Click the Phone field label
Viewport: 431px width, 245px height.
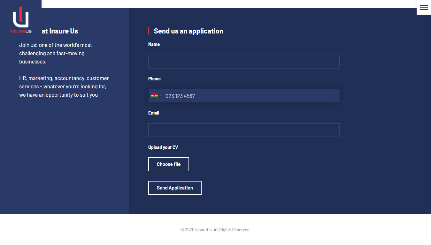[x=154, y=79]
